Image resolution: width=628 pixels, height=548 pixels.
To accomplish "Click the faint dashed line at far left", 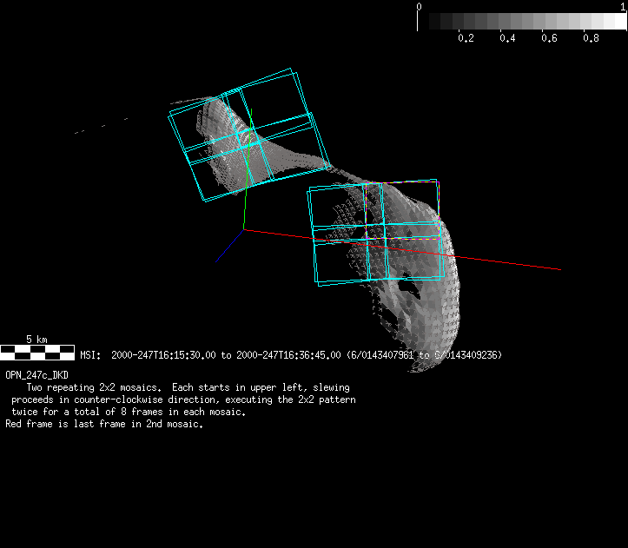I will [100, 126].
